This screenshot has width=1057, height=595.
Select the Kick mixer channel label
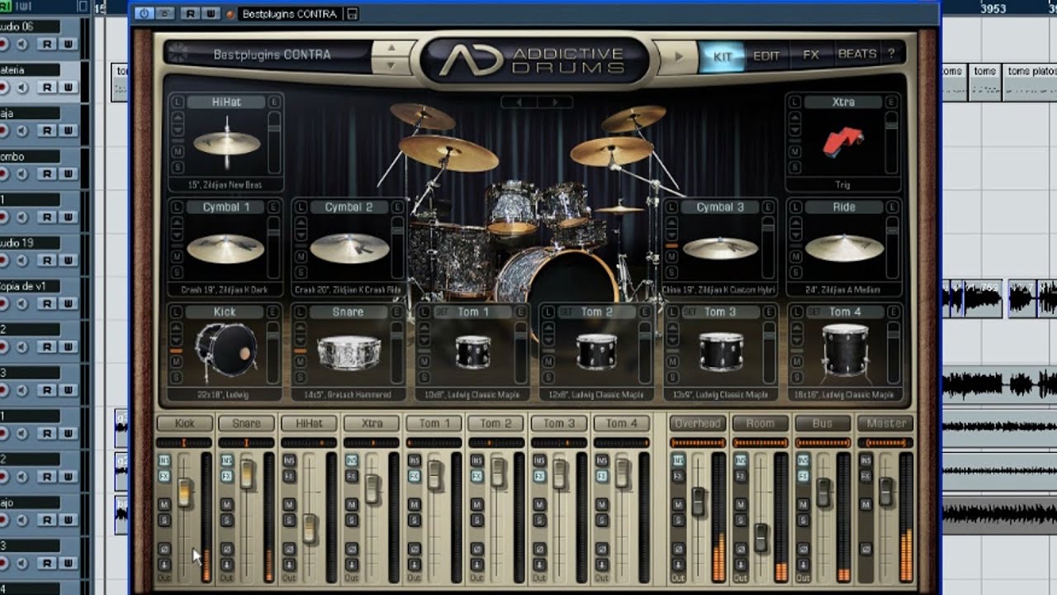tap(184, 423)
